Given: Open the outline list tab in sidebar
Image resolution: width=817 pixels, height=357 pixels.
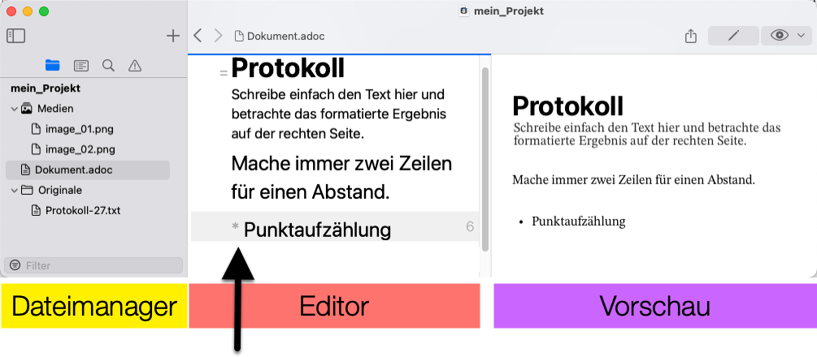Looking at the screenshot, I should (x=80, y=66).
